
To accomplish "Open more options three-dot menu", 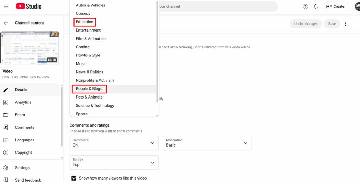I will pyautogui.click(x=346, y=24).
